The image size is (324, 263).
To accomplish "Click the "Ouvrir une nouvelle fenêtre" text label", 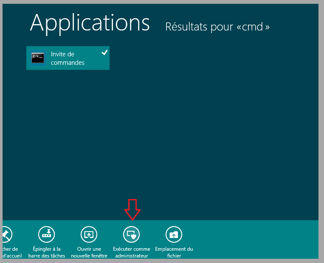I will coord(89,252).
